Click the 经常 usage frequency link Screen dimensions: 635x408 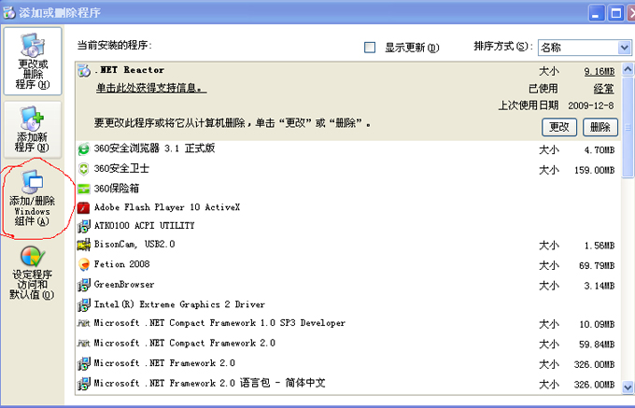pos(604,89)
